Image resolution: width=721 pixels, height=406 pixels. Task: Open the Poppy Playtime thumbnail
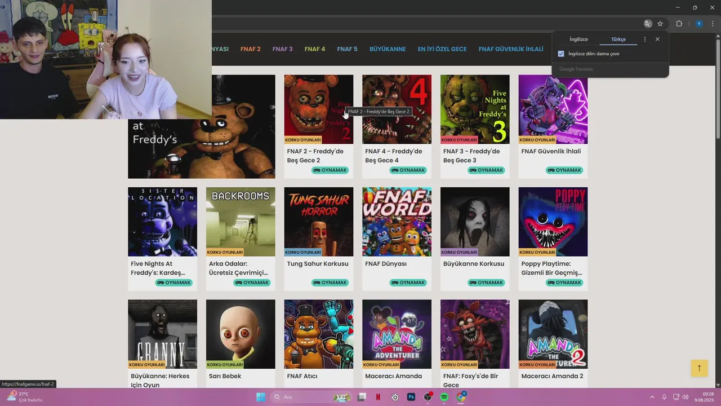(553, 222)
